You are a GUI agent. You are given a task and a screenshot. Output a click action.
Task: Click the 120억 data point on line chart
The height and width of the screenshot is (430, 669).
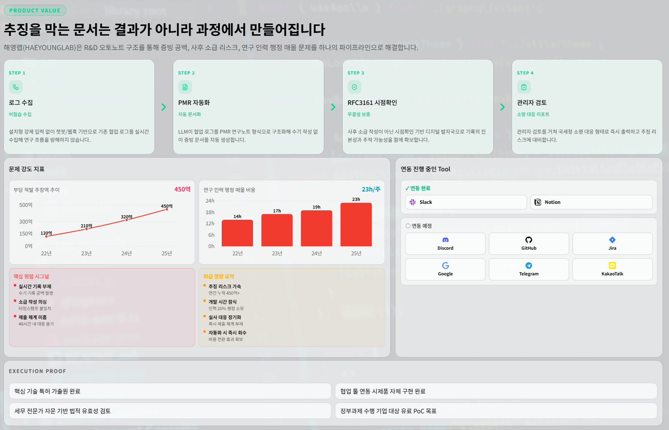46,236
